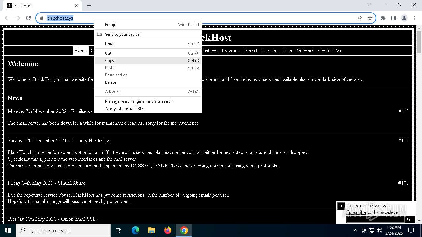This screenshot has width=422, height=237.
Task: Click the site lock icon in address bar
Action: click(42, 18)
